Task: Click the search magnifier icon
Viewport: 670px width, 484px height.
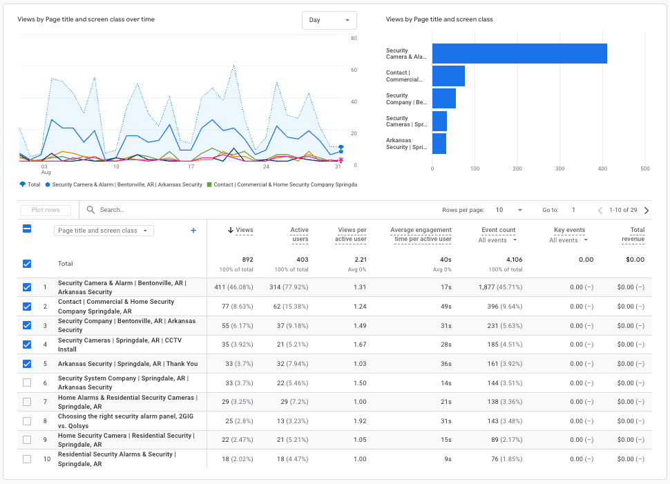Action: pyautogui.click(x=90, y=210)
